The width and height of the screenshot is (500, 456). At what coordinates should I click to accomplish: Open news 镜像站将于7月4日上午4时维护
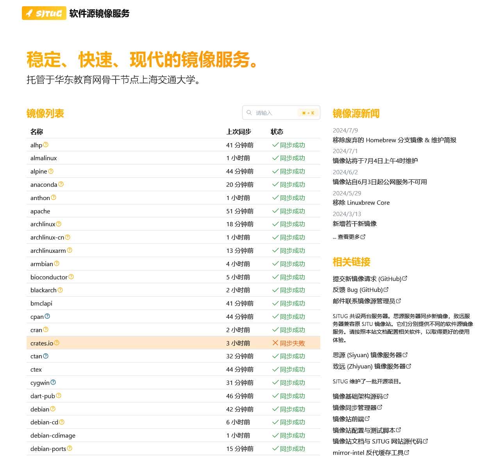click(x=375, y=161)
